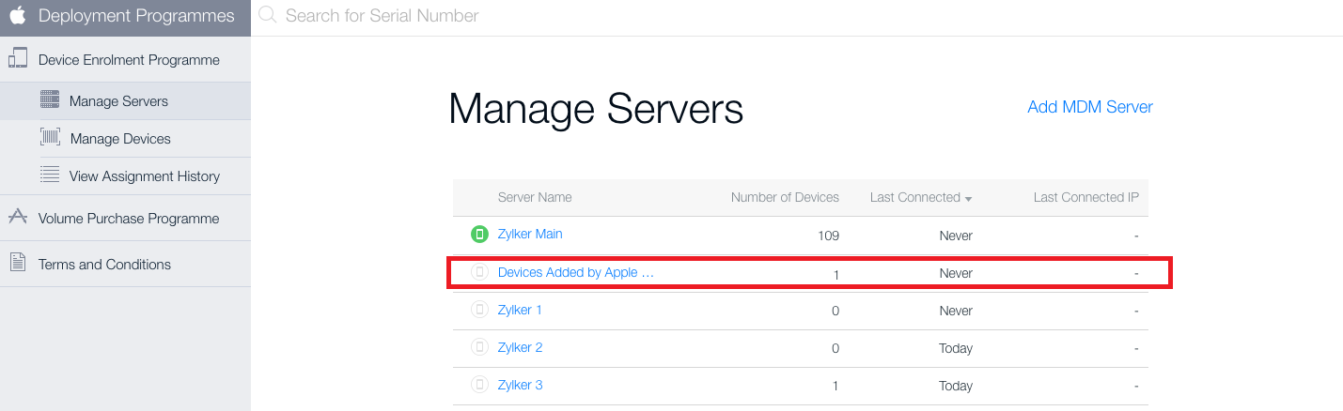Click the Manage Devices barcode icon
Screen dimensions: 1343x411
(50, 138)
